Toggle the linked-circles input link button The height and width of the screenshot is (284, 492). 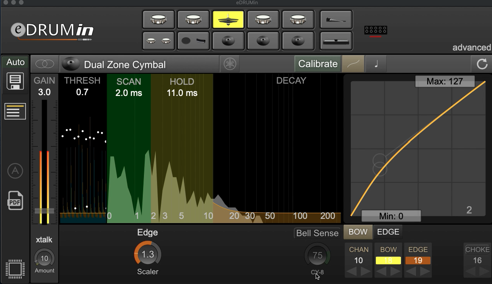[45, 64]
